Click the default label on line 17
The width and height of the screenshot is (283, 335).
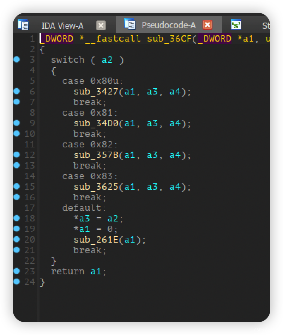84,208
